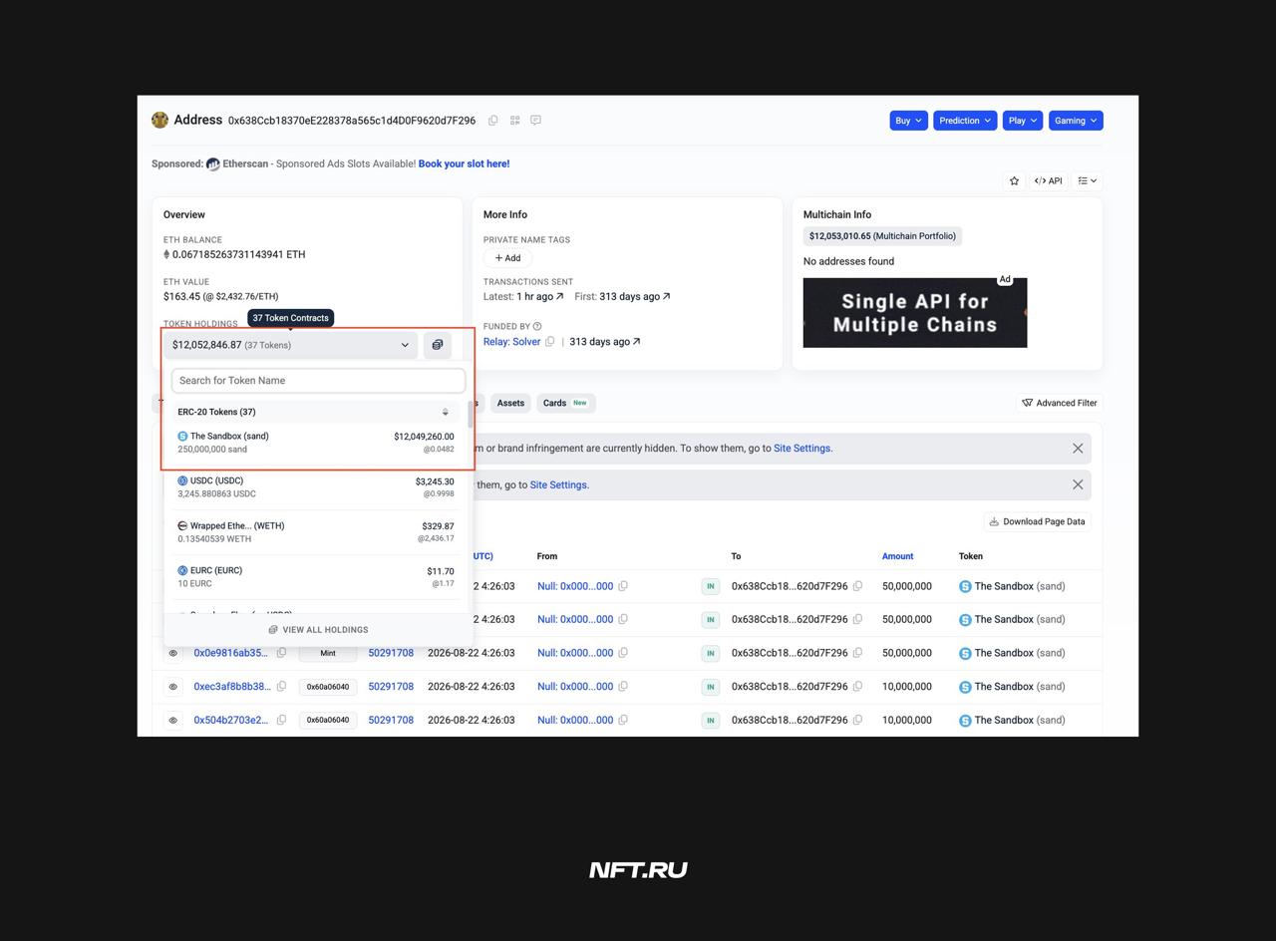This screenshot has height=941, width=1276.
Task: Copy the transaction hash 0xec3af8b8b38...
Action: [281, 687]
